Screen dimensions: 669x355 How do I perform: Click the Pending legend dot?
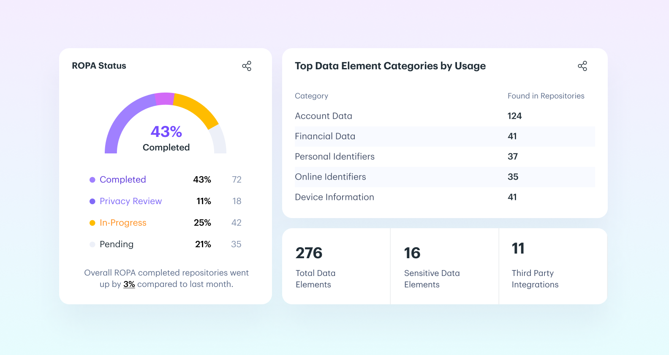coord(92,244)
